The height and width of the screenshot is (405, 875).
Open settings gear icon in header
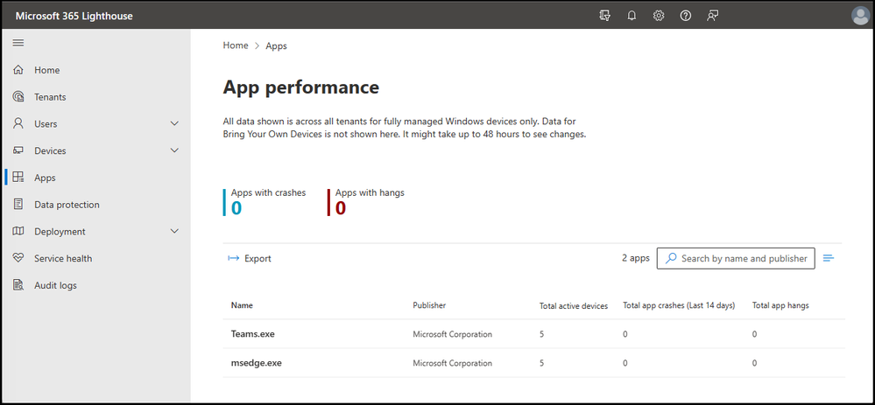659,16
